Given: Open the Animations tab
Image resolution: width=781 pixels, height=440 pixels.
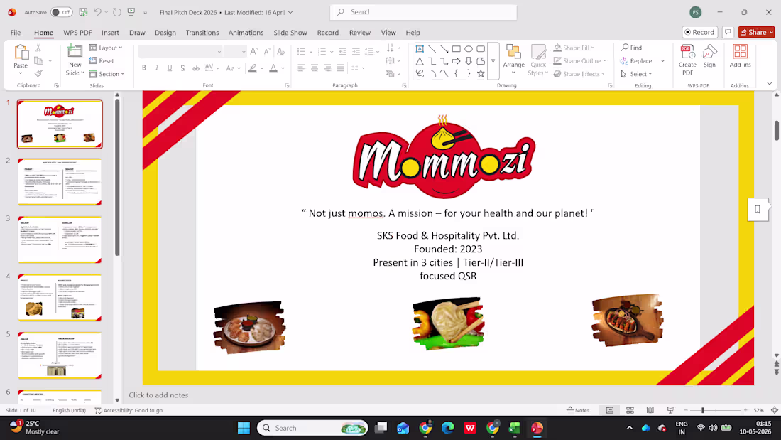Looking at the screenshot, I should click(x=246, y=33).
